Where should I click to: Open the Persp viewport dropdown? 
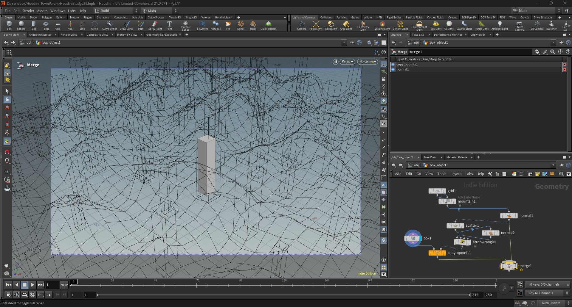pyautogui.click(x=347, y=62)
